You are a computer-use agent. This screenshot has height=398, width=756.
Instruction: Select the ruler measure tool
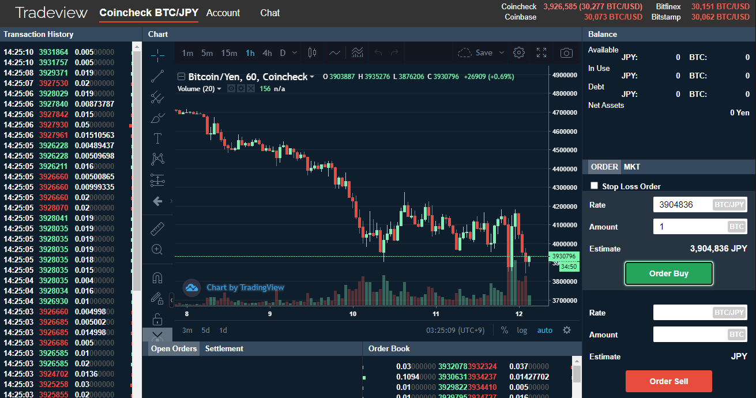click(x=157, y=229)
